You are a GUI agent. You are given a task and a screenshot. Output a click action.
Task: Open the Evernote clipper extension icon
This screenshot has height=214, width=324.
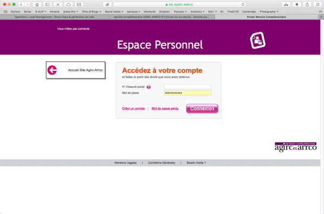click(297, 4)
